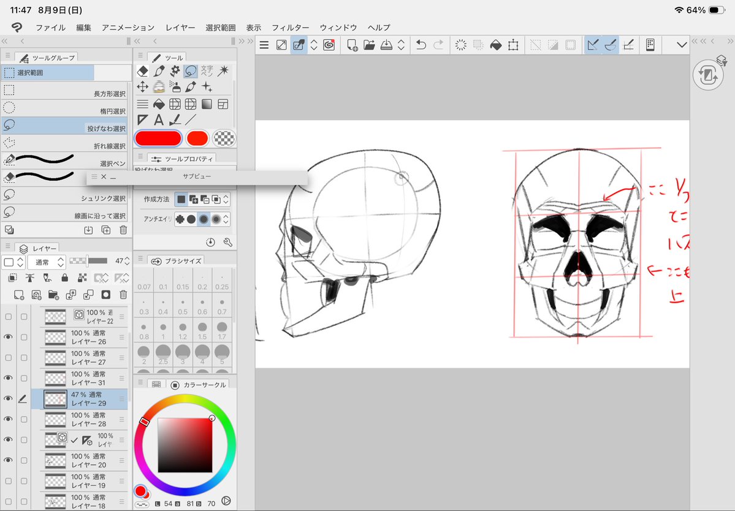Create a new layer folder

[53, 295]
